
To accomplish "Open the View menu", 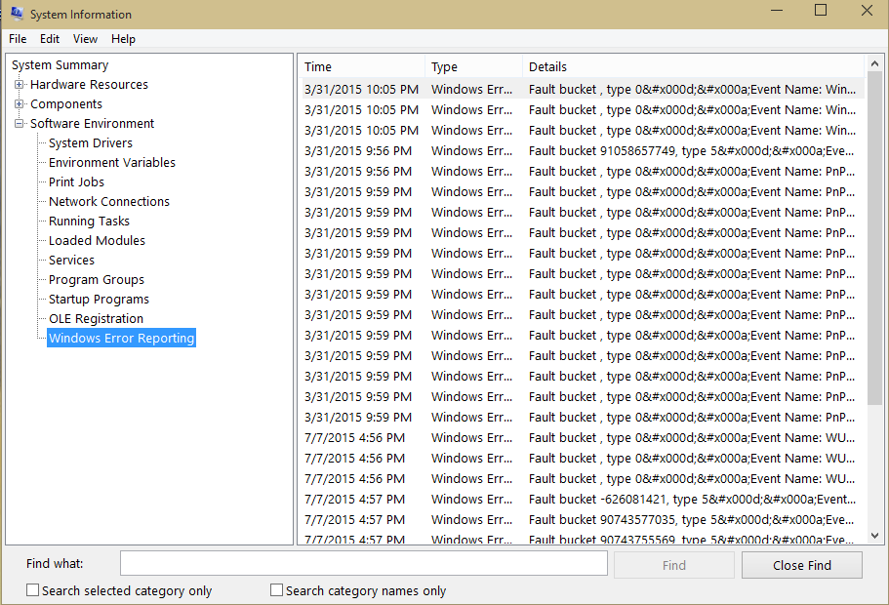I will point(85,39).
